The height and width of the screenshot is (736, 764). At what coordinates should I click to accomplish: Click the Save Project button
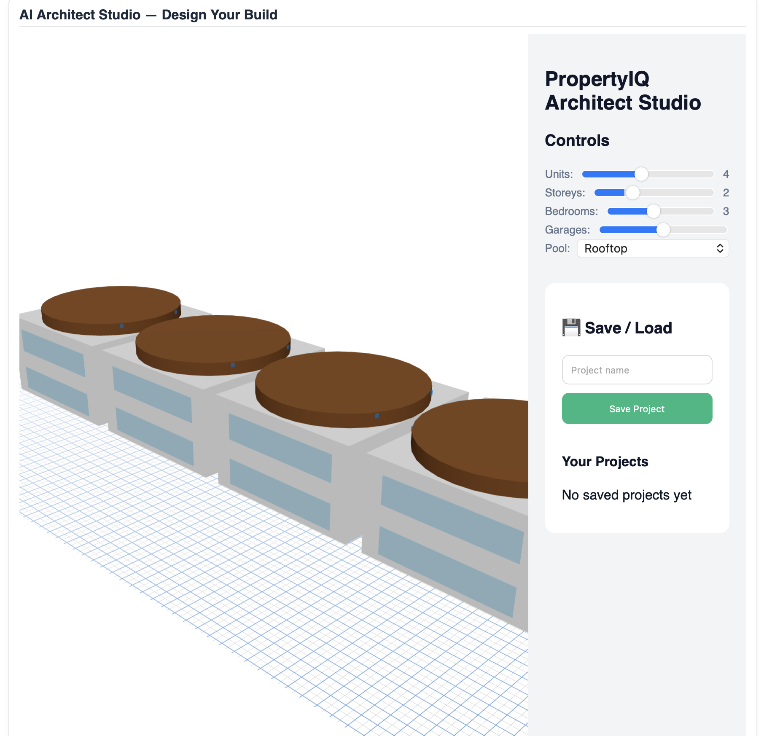coord(637,408)
